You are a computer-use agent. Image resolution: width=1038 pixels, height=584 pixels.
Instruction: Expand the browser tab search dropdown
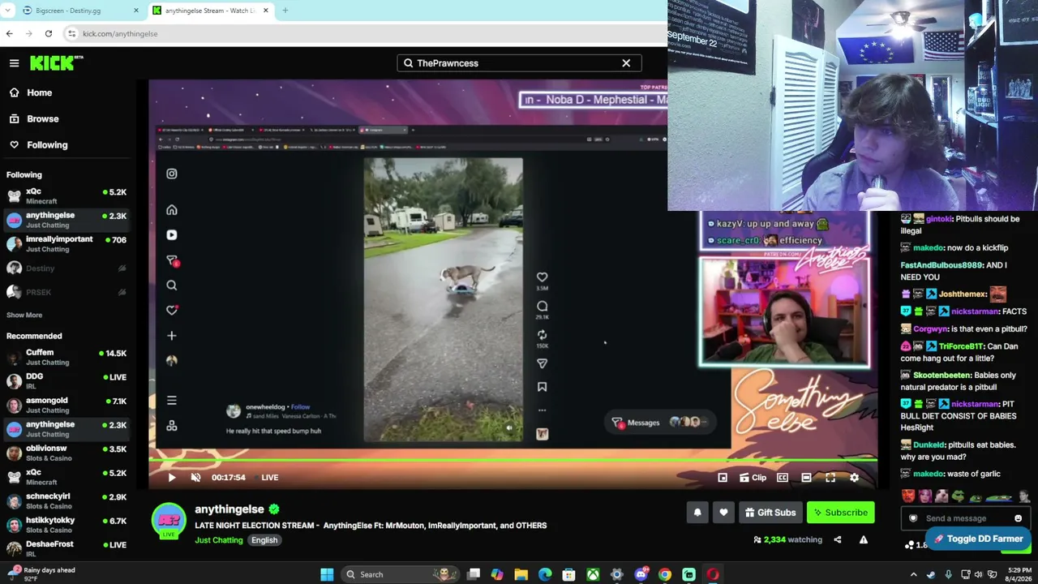(x=7, y=11)
